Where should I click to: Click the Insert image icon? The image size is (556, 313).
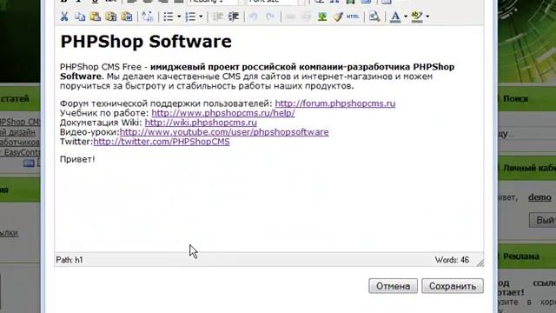[322, 17]
